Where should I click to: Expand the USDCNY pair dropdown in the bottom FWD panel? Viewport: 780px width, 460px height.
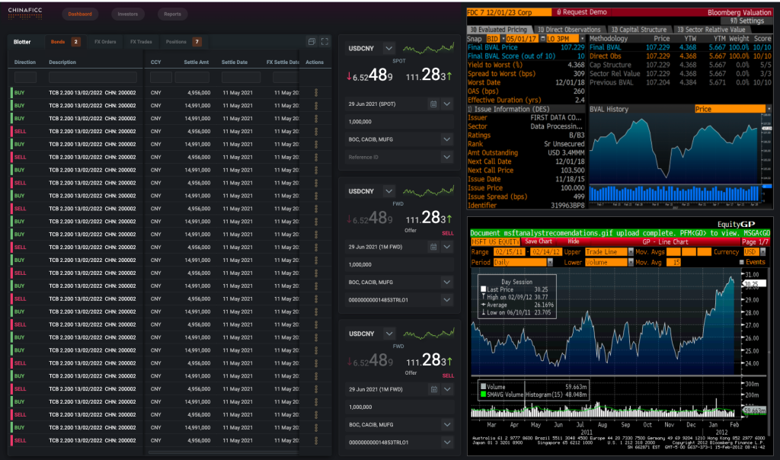coord(389,334)
